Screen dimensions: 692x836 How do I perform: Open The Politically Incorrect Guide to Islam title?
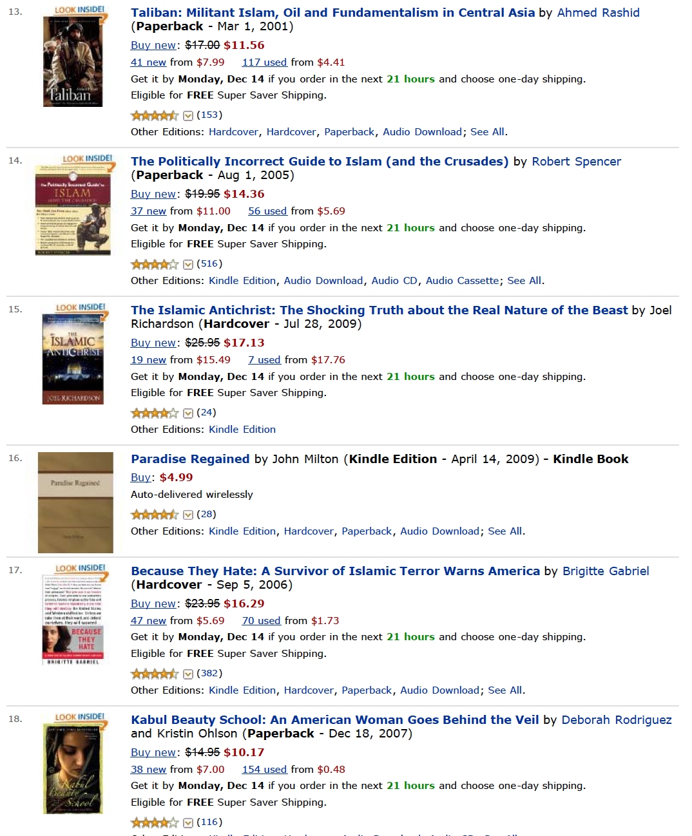[x=320, y=162]
